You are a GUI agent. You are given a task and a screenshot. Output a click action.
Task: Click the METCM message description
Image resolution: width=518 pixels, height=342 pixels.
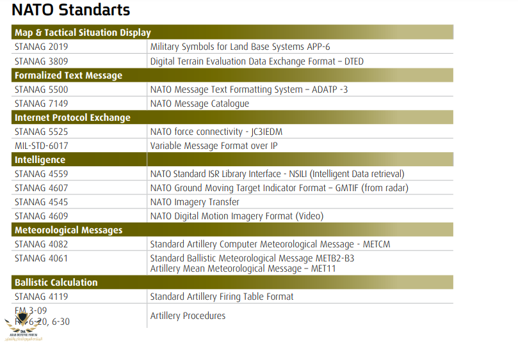(x=270, y=244)
